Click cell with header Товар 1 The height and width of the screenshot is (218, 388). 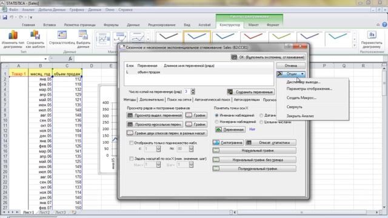click(19, 74)
